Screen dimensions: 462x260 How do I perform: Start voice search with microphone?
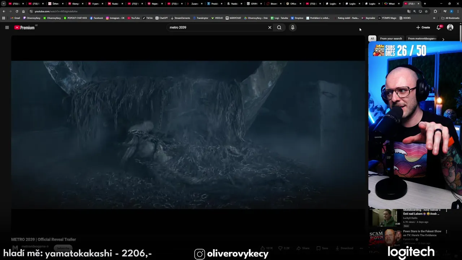tap(293, 27)
